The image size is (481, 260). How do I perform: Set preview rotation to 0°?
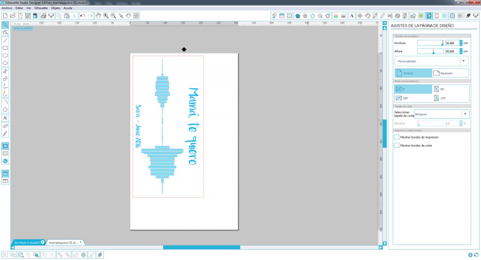(x=413, y=89)
